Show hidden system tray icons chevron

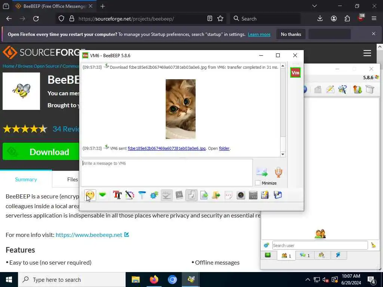click(x=308, y=280)
